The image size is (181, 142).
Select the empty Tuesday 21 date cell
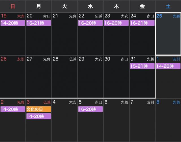coord(64,37)
